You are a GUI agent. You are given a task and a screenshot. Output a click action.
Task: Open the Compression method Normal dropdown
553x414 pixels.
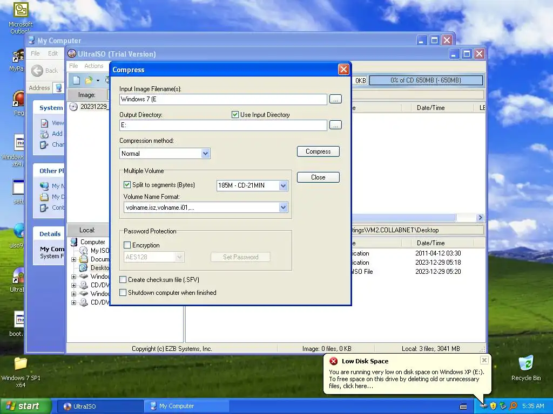pyautogui.click(x=205, y=154)
